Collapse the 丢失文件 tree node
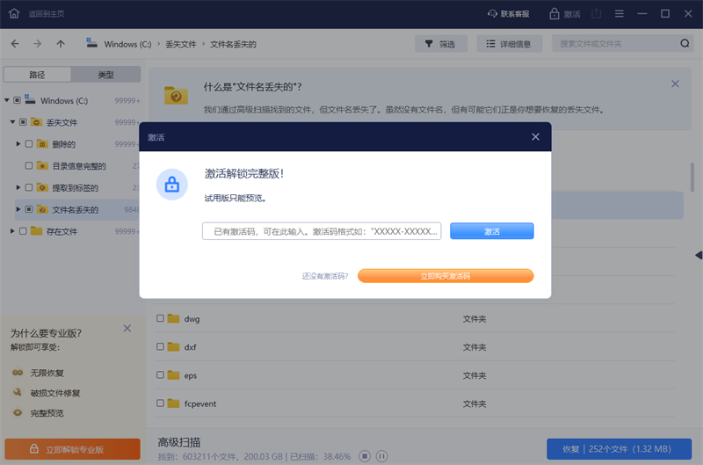The width and height of the screenshot is (703, 465). pyautogui.click(x=12, y=122)
